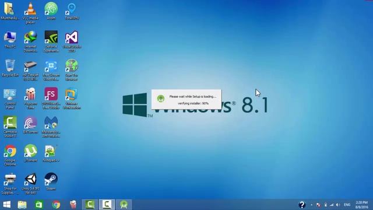Select the This PC desktop icon

click(x=10, y=40)
